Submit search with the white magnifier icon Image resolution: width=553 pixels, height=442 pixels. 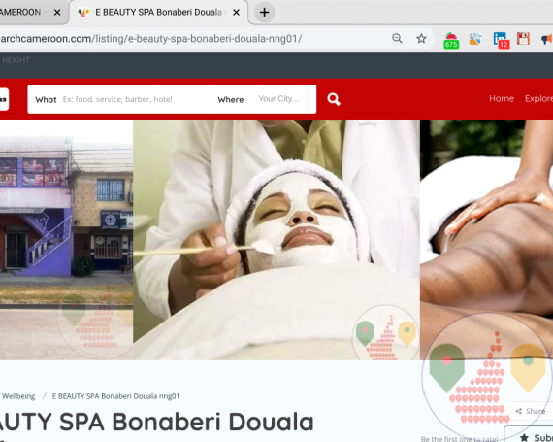(334, 99)
